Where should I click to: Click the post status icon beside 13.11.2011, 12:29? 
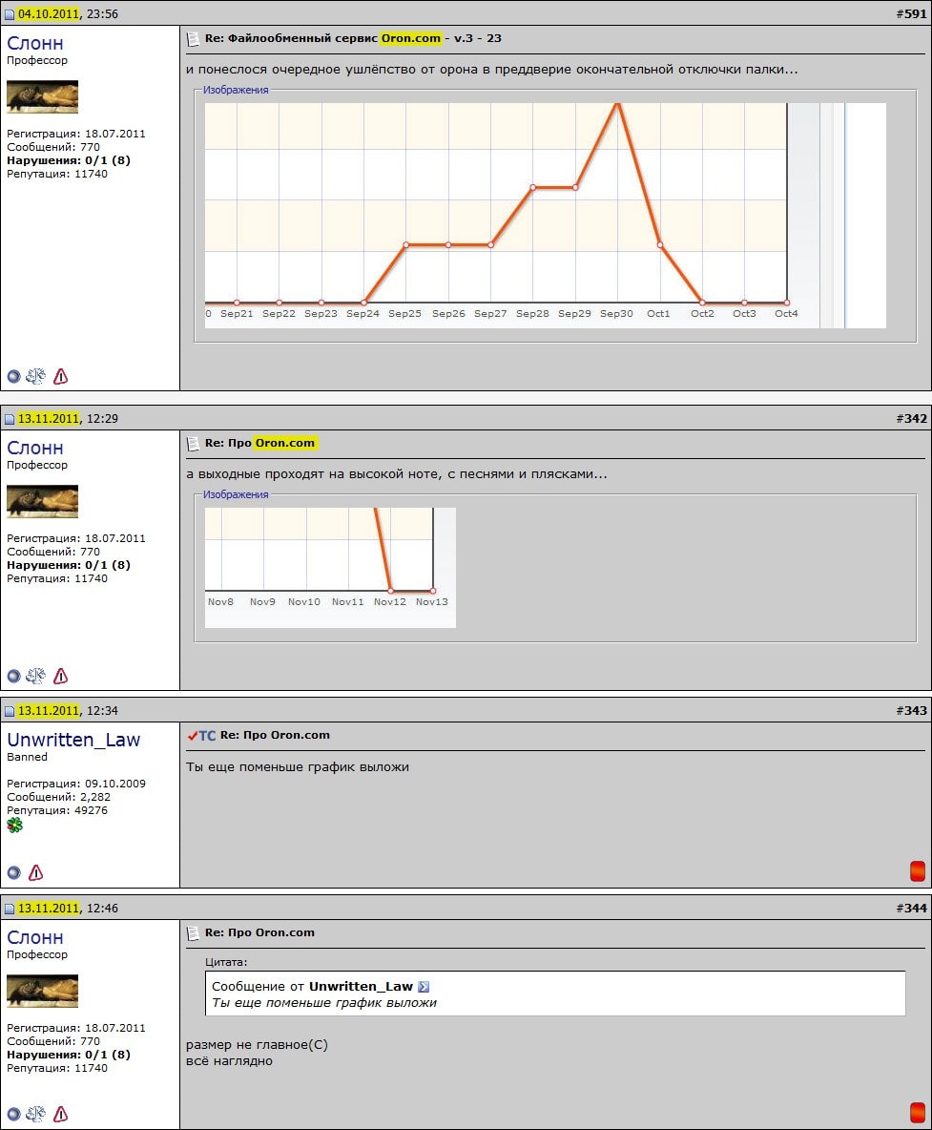click(x=10, y=419)
